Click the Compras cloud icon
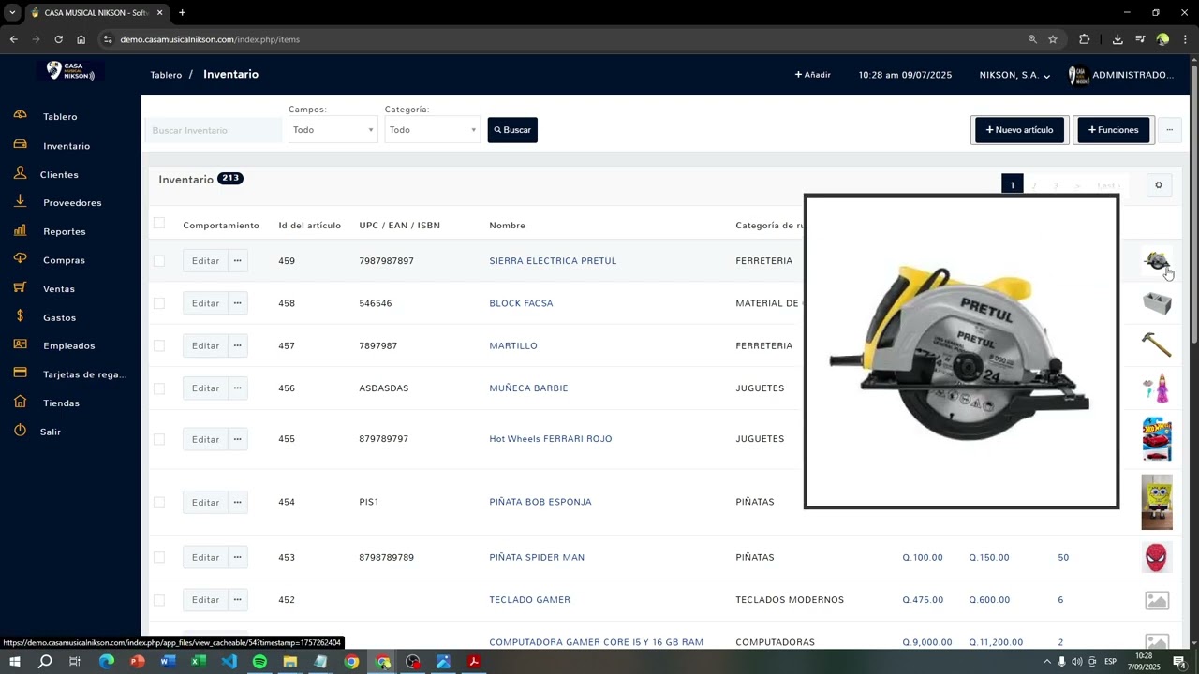 tap(20, 259)
